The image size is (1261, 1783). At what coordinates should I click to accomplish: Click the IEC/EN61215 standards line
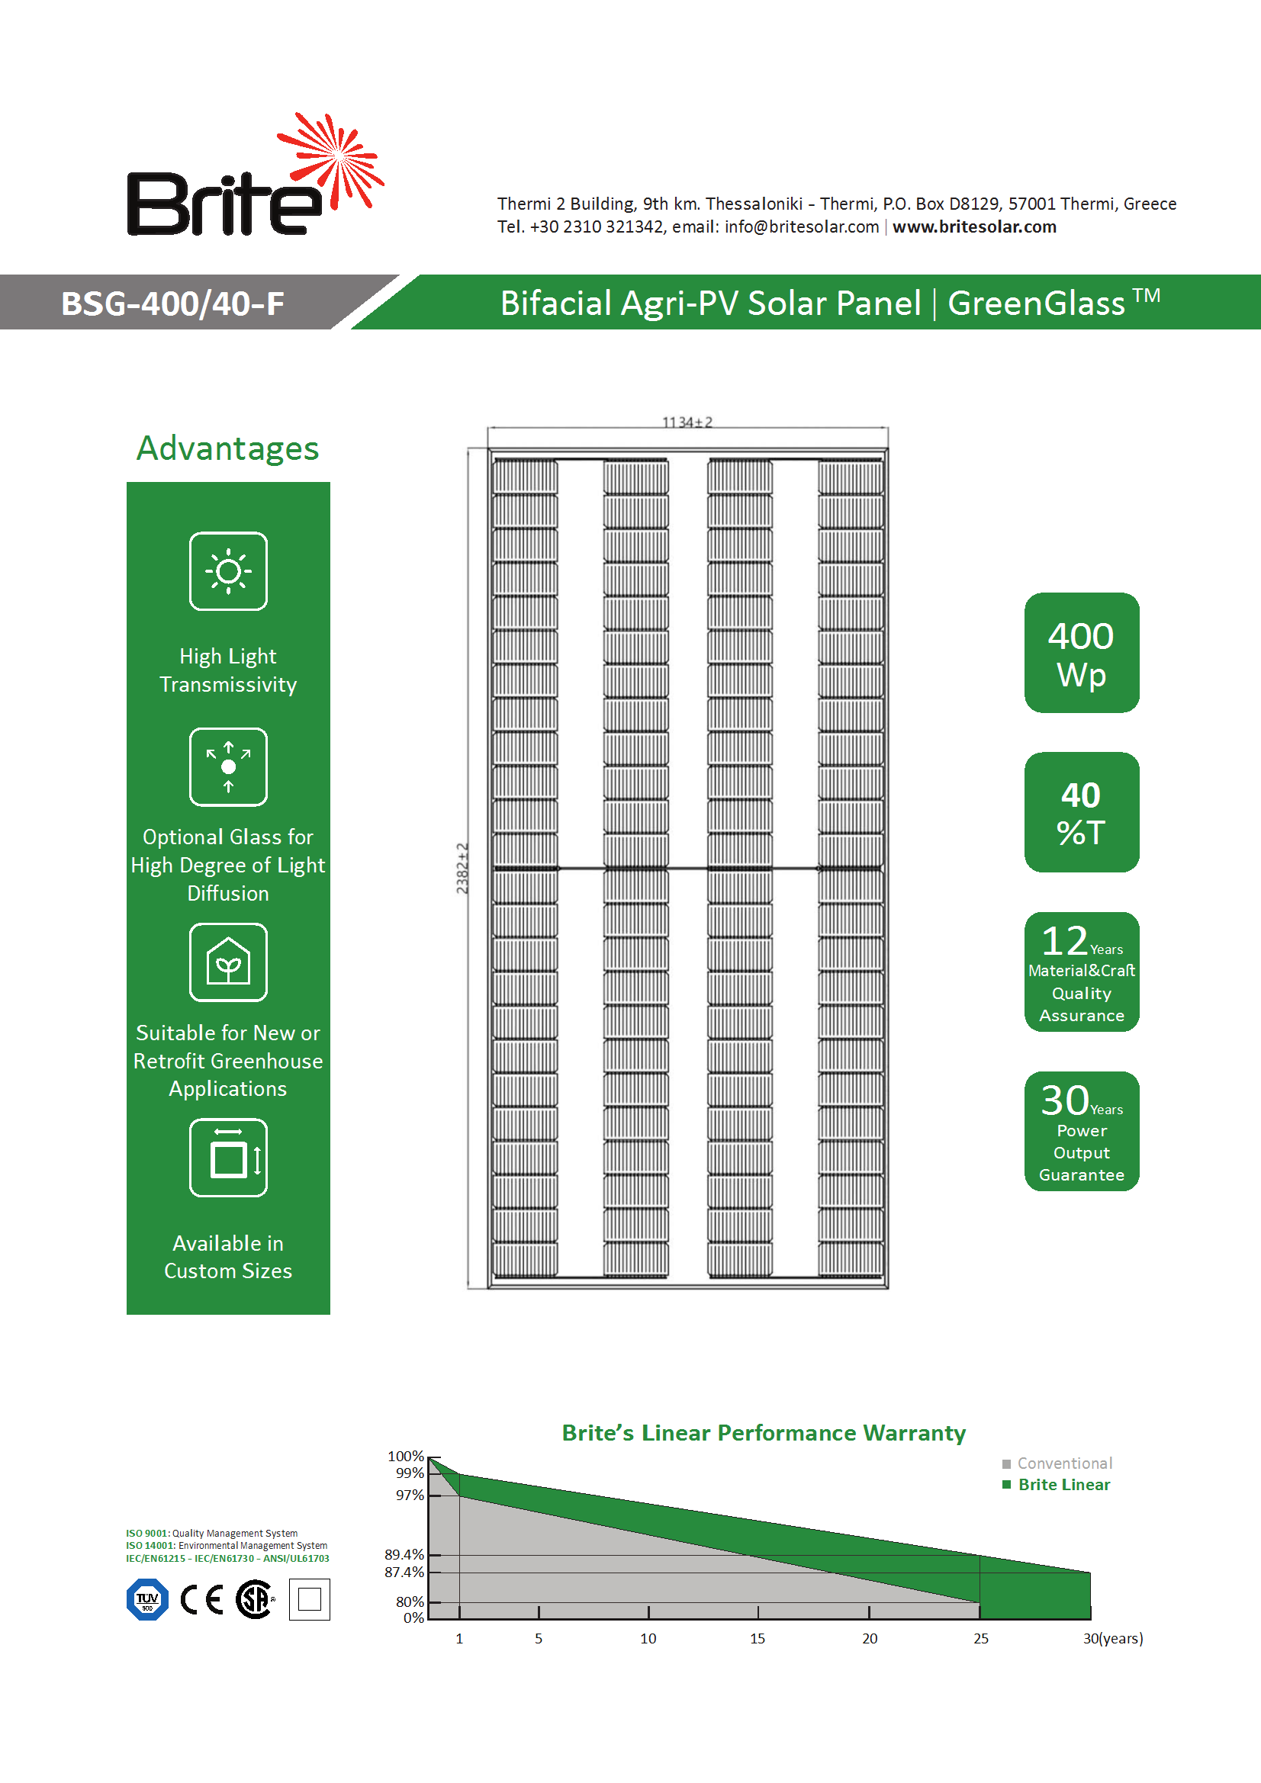coord(227,1559)
